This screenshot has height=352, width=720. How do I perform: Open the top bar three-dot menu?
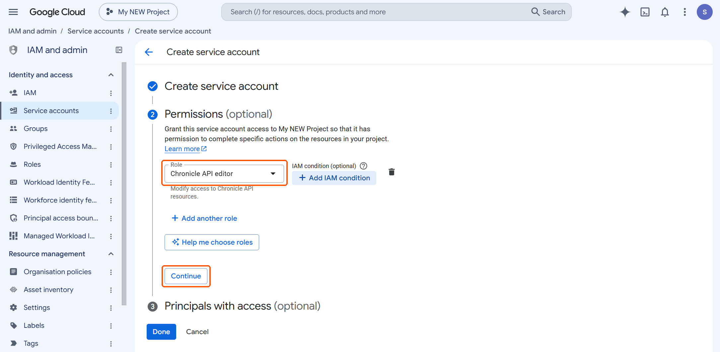pyautogui.click(x=685, y=12)
